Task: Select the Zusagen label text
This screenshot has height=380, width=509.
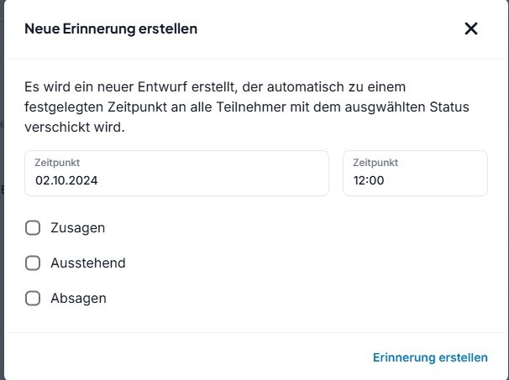Action: coord(77,228)
